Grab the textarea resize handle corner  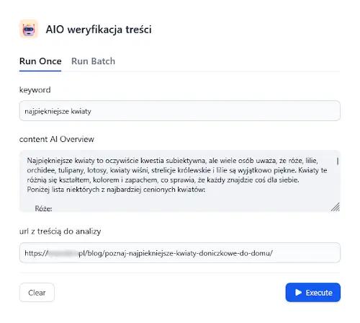pyautogui.click(x=336, y=207)
